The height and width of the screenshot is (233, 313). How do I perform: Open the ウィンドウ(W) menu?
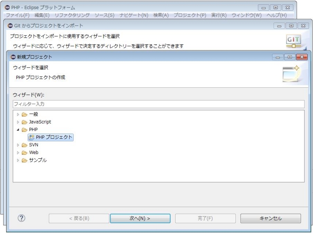pos(246,15)
